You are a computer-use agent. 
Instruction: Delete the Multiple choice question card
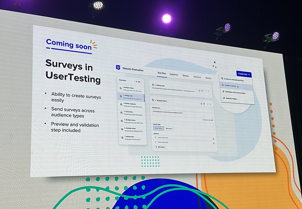pyautogui.click(x=204, y=104)
